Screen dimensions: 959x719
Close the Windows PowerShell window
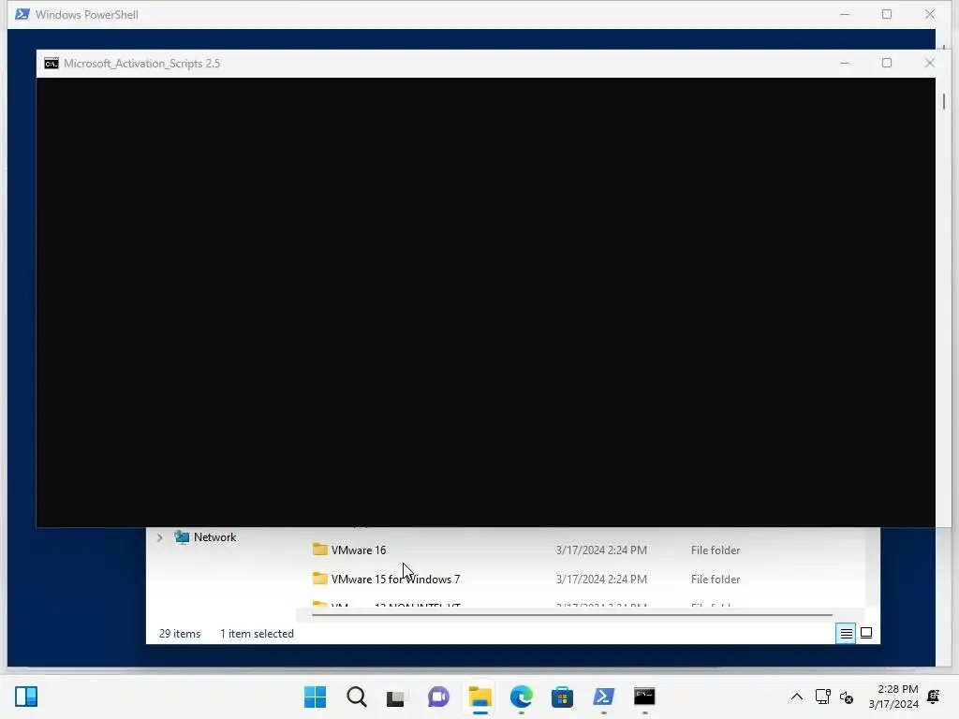[x=930, y=14]
